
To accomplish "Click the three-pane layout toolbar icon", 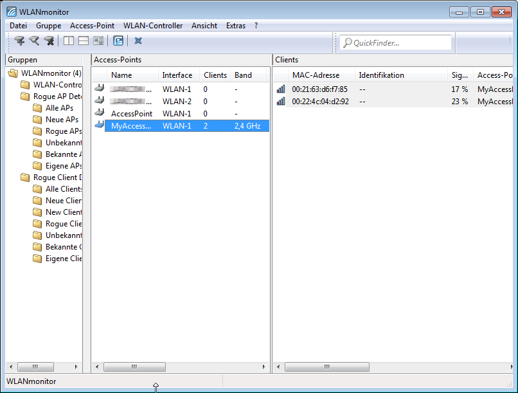I will pos(98,41).
